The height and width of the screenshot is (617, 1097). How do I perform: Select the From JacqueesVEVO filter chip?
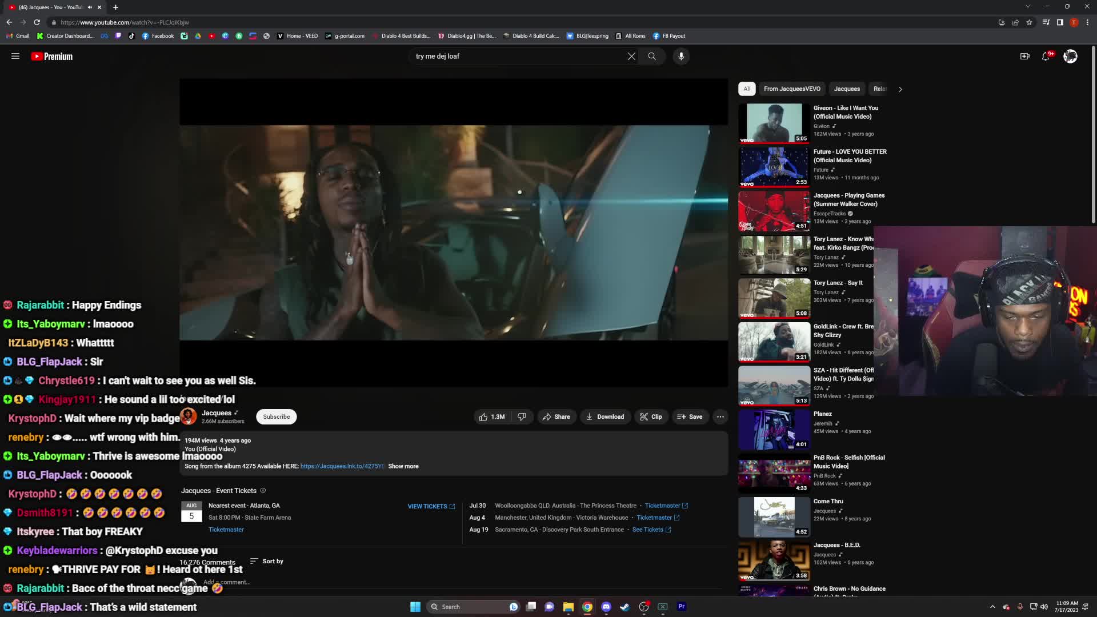[x=792, y=89]
